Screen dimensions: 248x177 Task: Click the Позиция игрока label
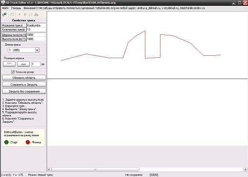(x=14, y=58)
